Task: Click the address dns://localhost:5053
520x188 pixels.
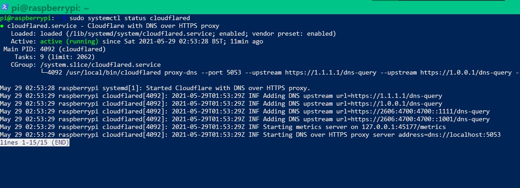Action: tap(464, 135)
